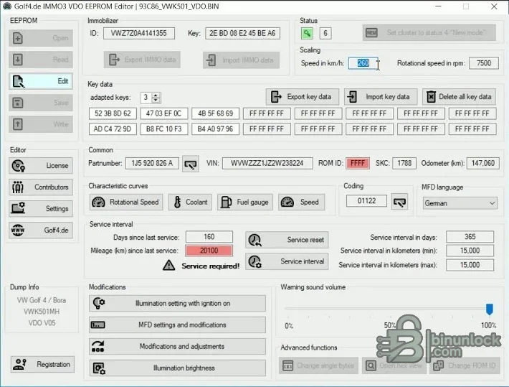Open Illumination brightness settings
This screenshot has width=509, height=387.
[x=177, y=368]
